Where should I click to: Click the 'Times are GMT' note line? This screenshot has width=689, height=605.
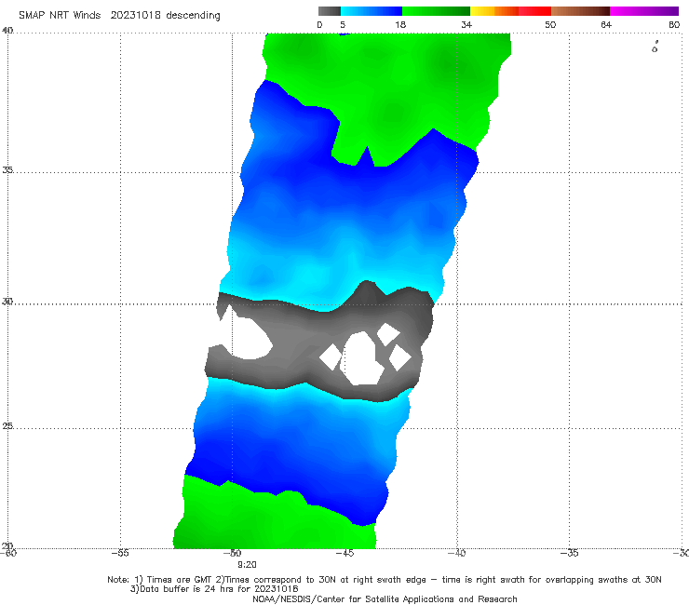point(384,580)
